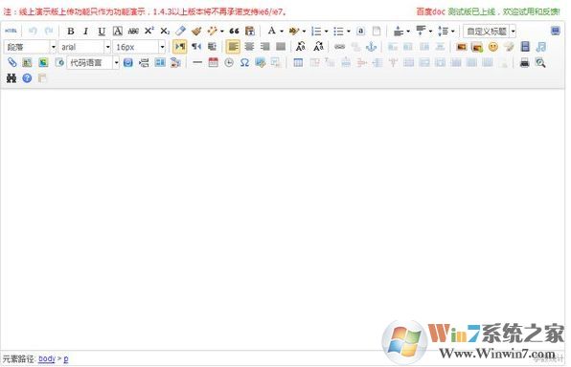The image size is (571, 367).
Task: Insert an anchor
Action: pyautogui.click(x=371, y=47)
